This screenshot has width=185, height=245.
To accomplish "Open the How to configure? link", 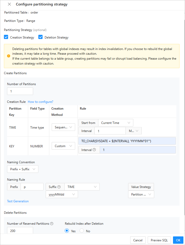I will pyautogui.click(x=40, y=102).
